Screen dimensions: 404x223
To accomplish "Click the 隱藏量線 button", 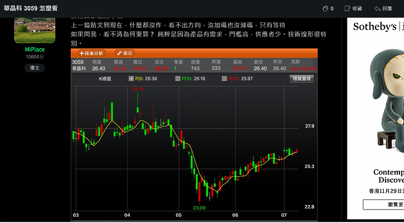I will tap(302, 78).
